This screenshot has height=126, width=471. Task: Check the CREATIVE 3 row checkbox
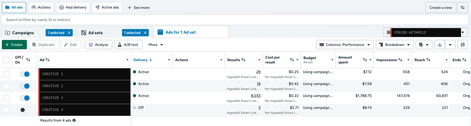click(x=6, y=98)
